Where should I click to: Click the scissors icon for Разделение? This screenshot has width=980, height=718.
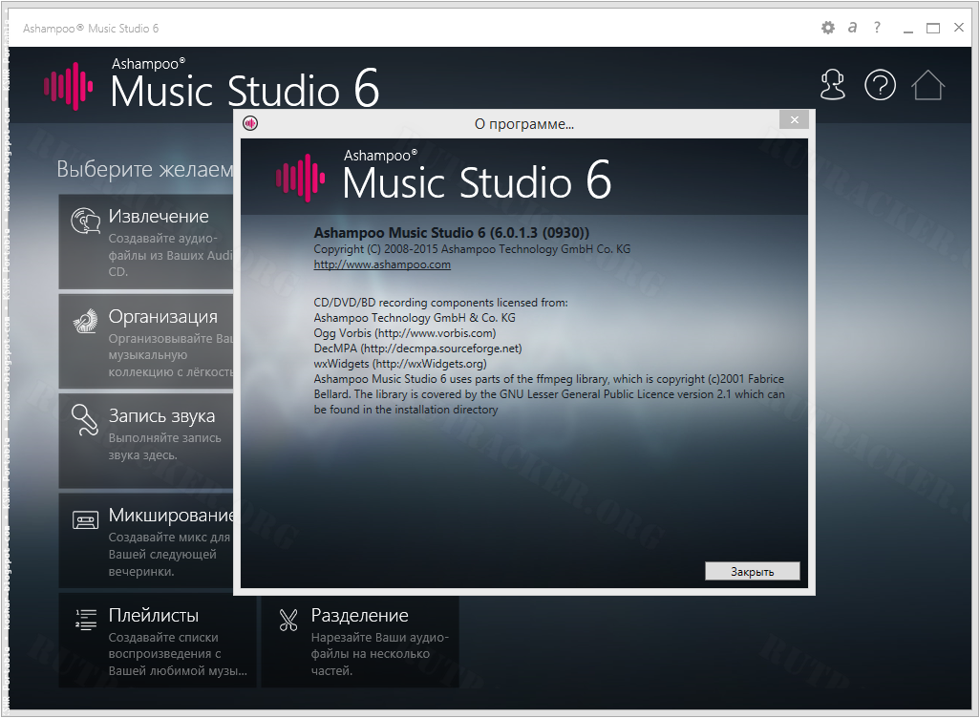288,620
